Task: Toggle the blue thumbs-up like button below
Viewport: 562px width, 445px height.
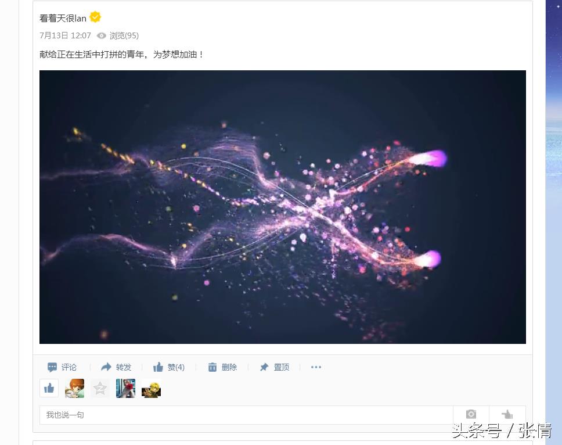Action: tap(49, 388)
